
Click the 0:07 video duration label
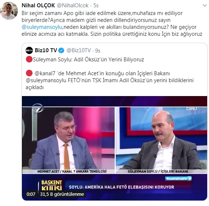pos(31,194)
